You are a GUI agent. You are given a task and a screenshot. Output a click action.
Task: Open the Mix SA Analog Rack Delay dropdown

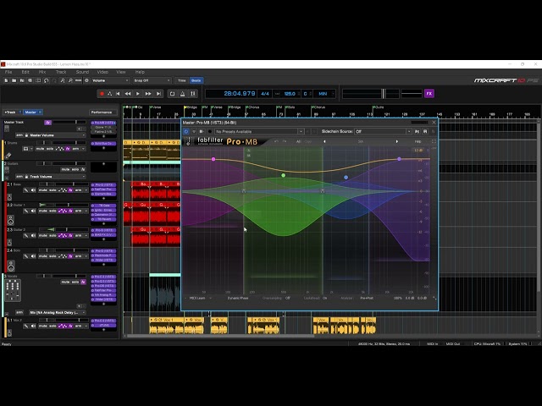57,312
